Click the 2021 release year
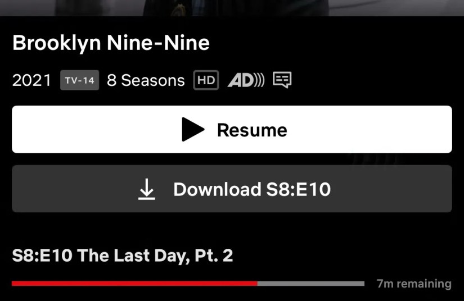 tap(31, 80)
